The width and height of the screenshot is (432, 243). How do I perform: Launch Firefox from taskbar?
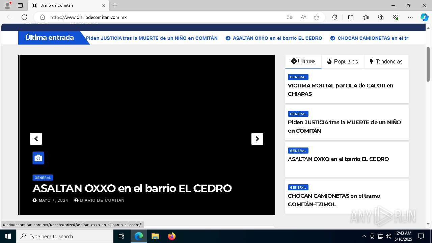[x=172, y=236]
